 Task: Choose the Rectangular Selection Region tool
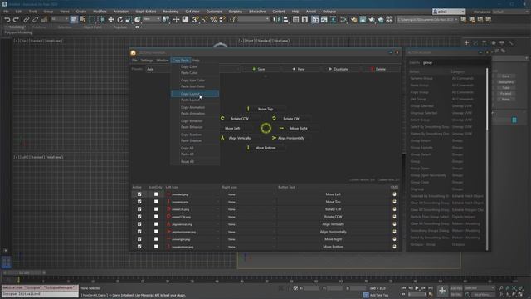[x=91, y=20]
